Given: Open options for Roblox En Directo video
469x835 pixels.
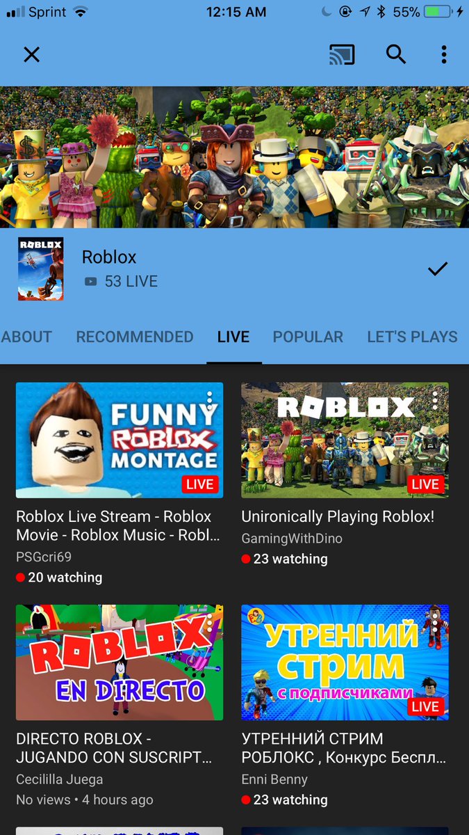Looking at the screenshot, I should click(x=210, y=622).
